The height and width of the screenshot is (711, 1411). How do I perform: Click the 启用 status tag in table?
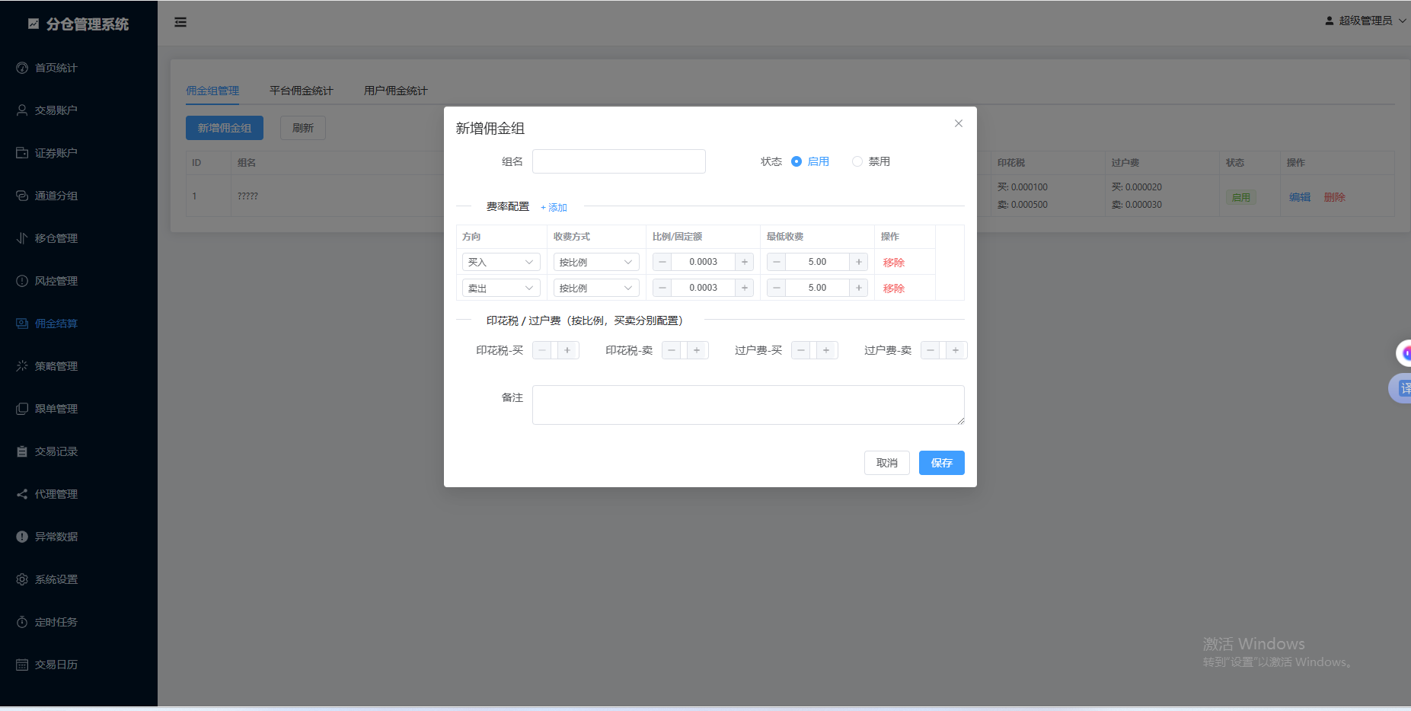pos(1241,197)
